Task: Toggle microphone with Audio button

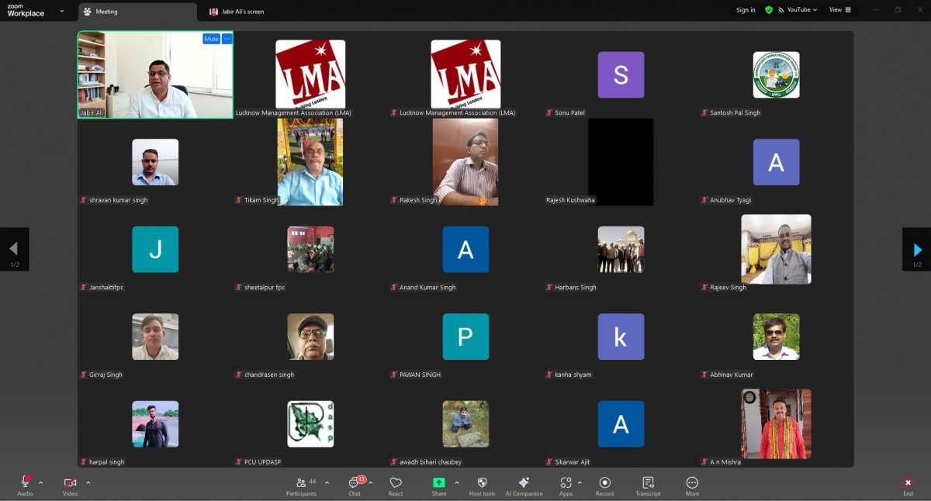Action: point(25,485)
